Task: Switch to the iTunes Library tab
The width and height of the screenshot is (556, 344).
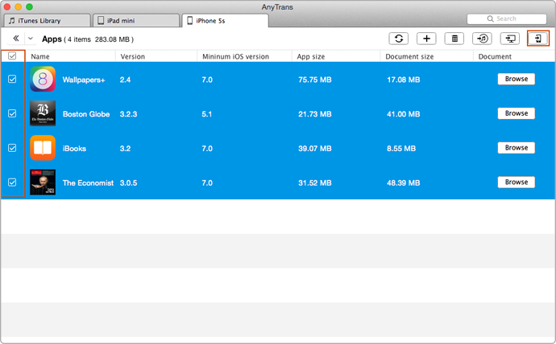Action: point(48,21)
